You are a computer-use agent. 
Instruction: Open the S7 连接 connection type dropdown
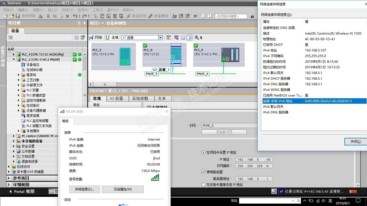160,38
